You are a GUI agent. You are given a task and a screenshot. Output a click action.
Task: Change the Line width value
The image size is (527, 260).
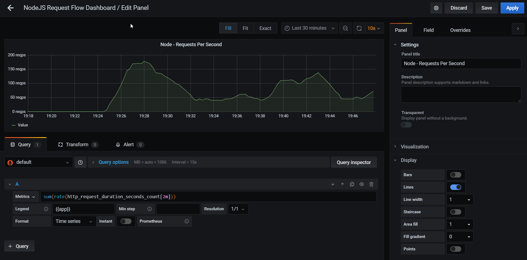point(459,200)
